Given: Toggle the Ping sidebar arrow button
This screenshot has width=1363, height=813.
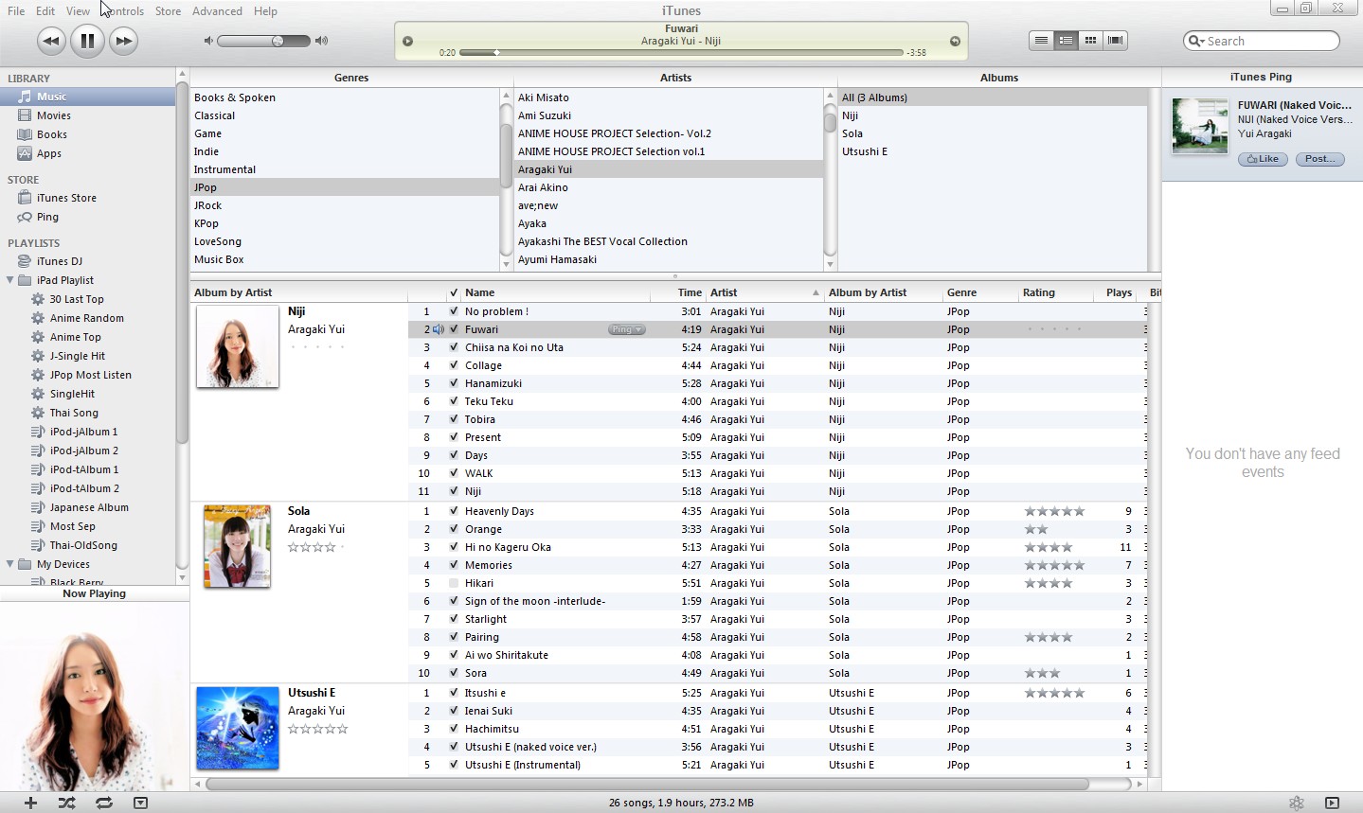Looking at the screenshot, I should pyautogui.click(x=1332, y=803).
